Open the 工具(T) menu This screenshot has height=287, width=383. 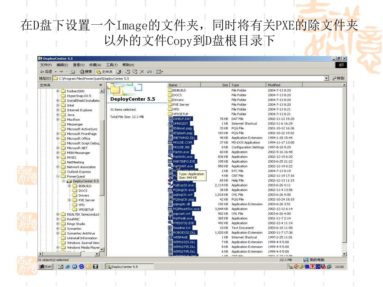coord(111,65)
